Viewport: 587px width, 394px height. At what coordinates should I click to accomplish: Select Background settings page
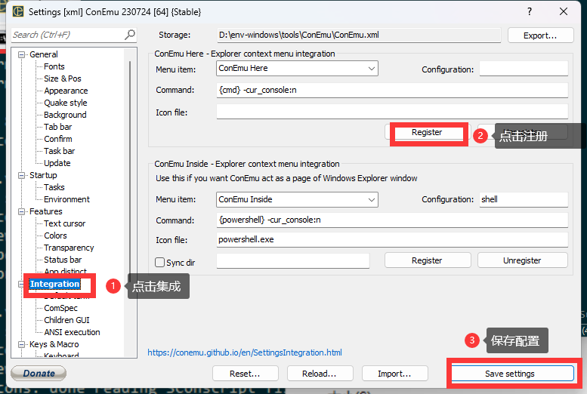(x=65, y=115)
